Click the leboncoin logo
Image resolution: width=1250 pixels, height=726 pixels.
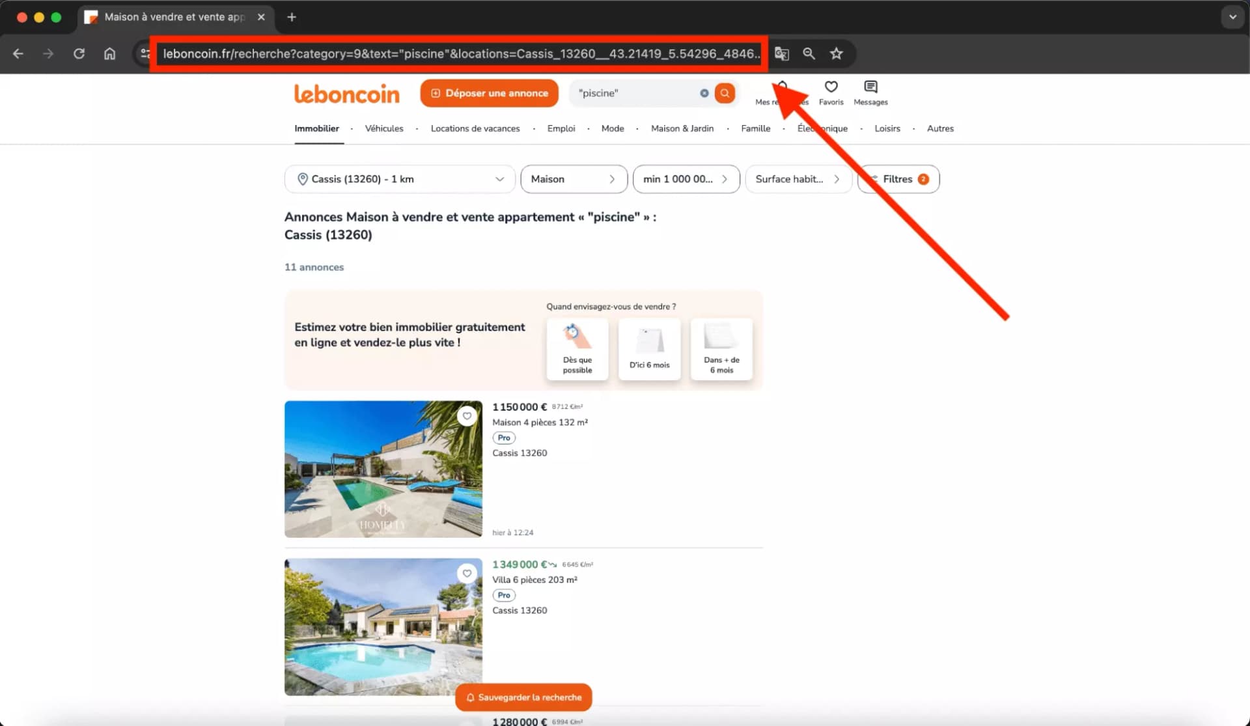click(x=347, y=94)
